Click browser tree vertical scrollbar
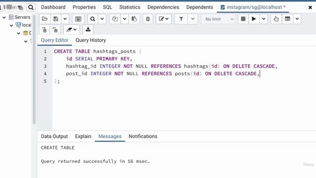The image size is (316, 178). click(x=34, y=69)
